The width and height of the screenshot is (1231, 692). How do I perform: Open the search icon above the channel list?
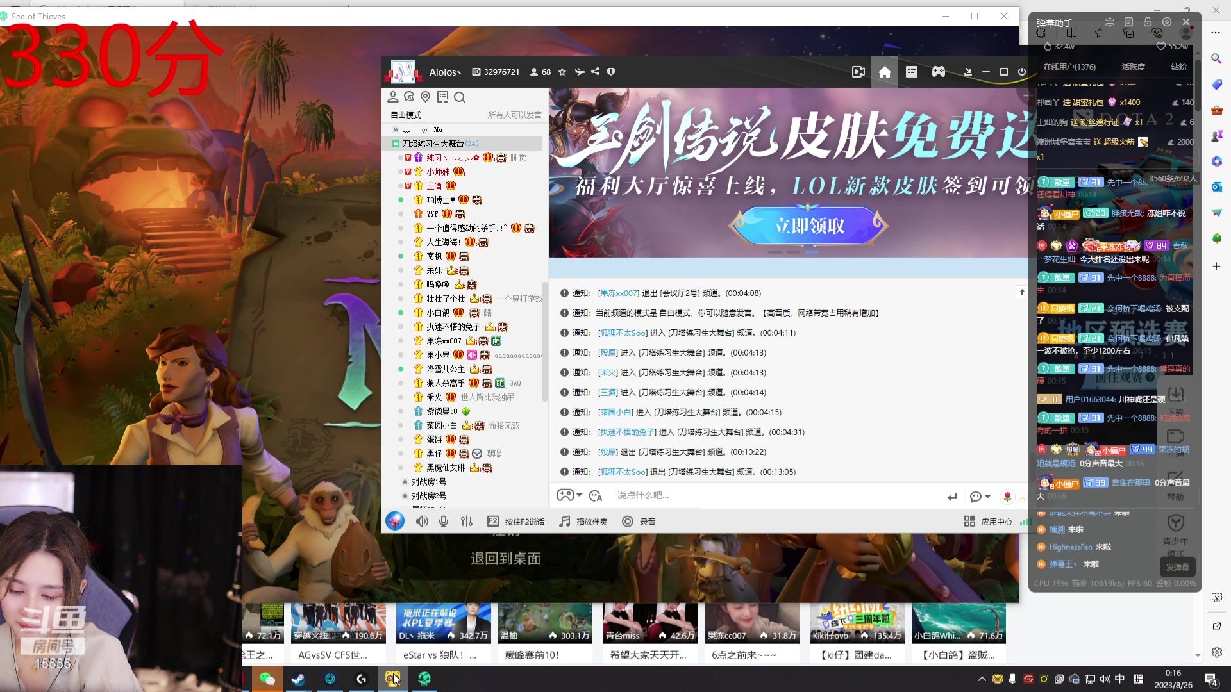click(x=460, y=97)
